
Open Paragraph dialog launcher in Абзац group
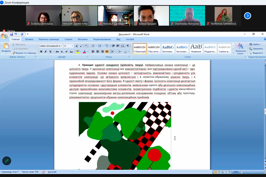(129, 57)
